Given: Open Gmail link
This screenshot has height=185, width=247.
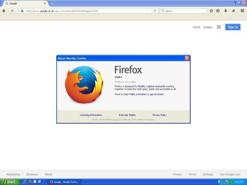Looking at the screenshot, I should point(197,27).
